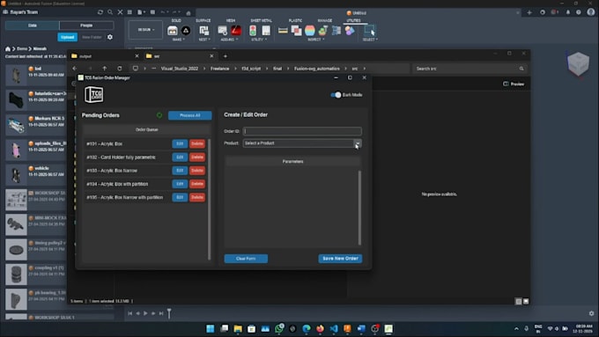Click the Order Queue scrollbar
This screenshot has height=337, width=599.
209,199
